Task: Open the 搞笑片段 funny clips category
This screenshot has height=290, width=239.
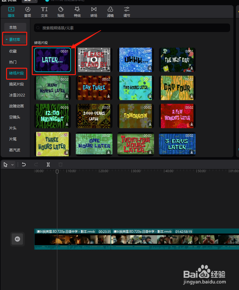Action: click(17, 84)
